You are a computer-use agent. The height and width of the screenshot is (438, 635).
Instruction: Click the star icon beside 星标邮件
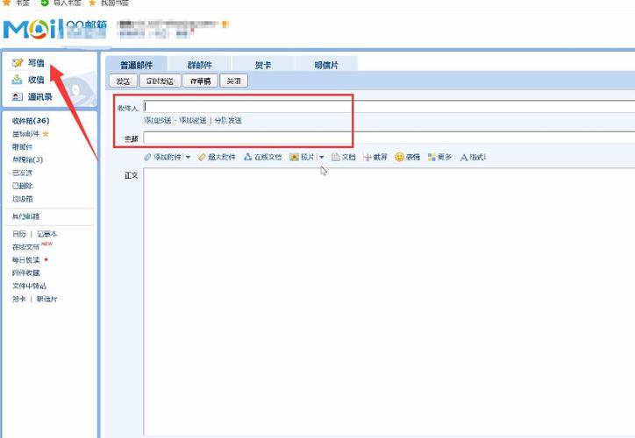click(x=46, y=133)
